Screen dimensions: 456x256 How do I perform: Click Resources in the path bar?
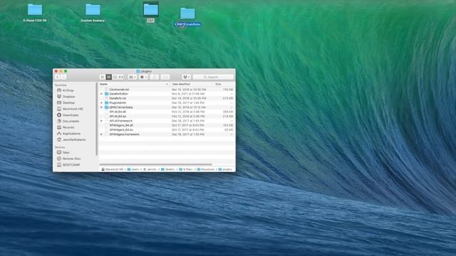coord(206,169)
